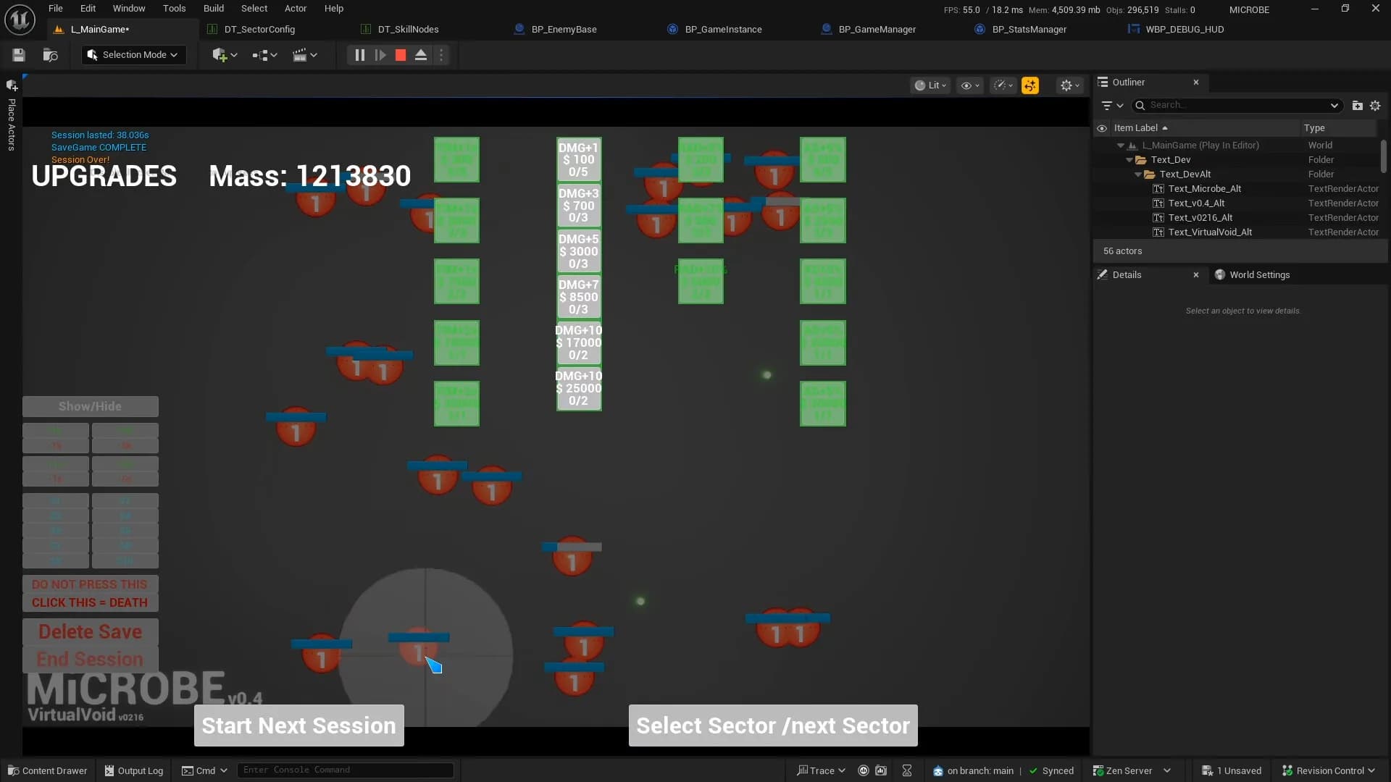
Task: Open the Edit menu
Action: coord(88,9)
